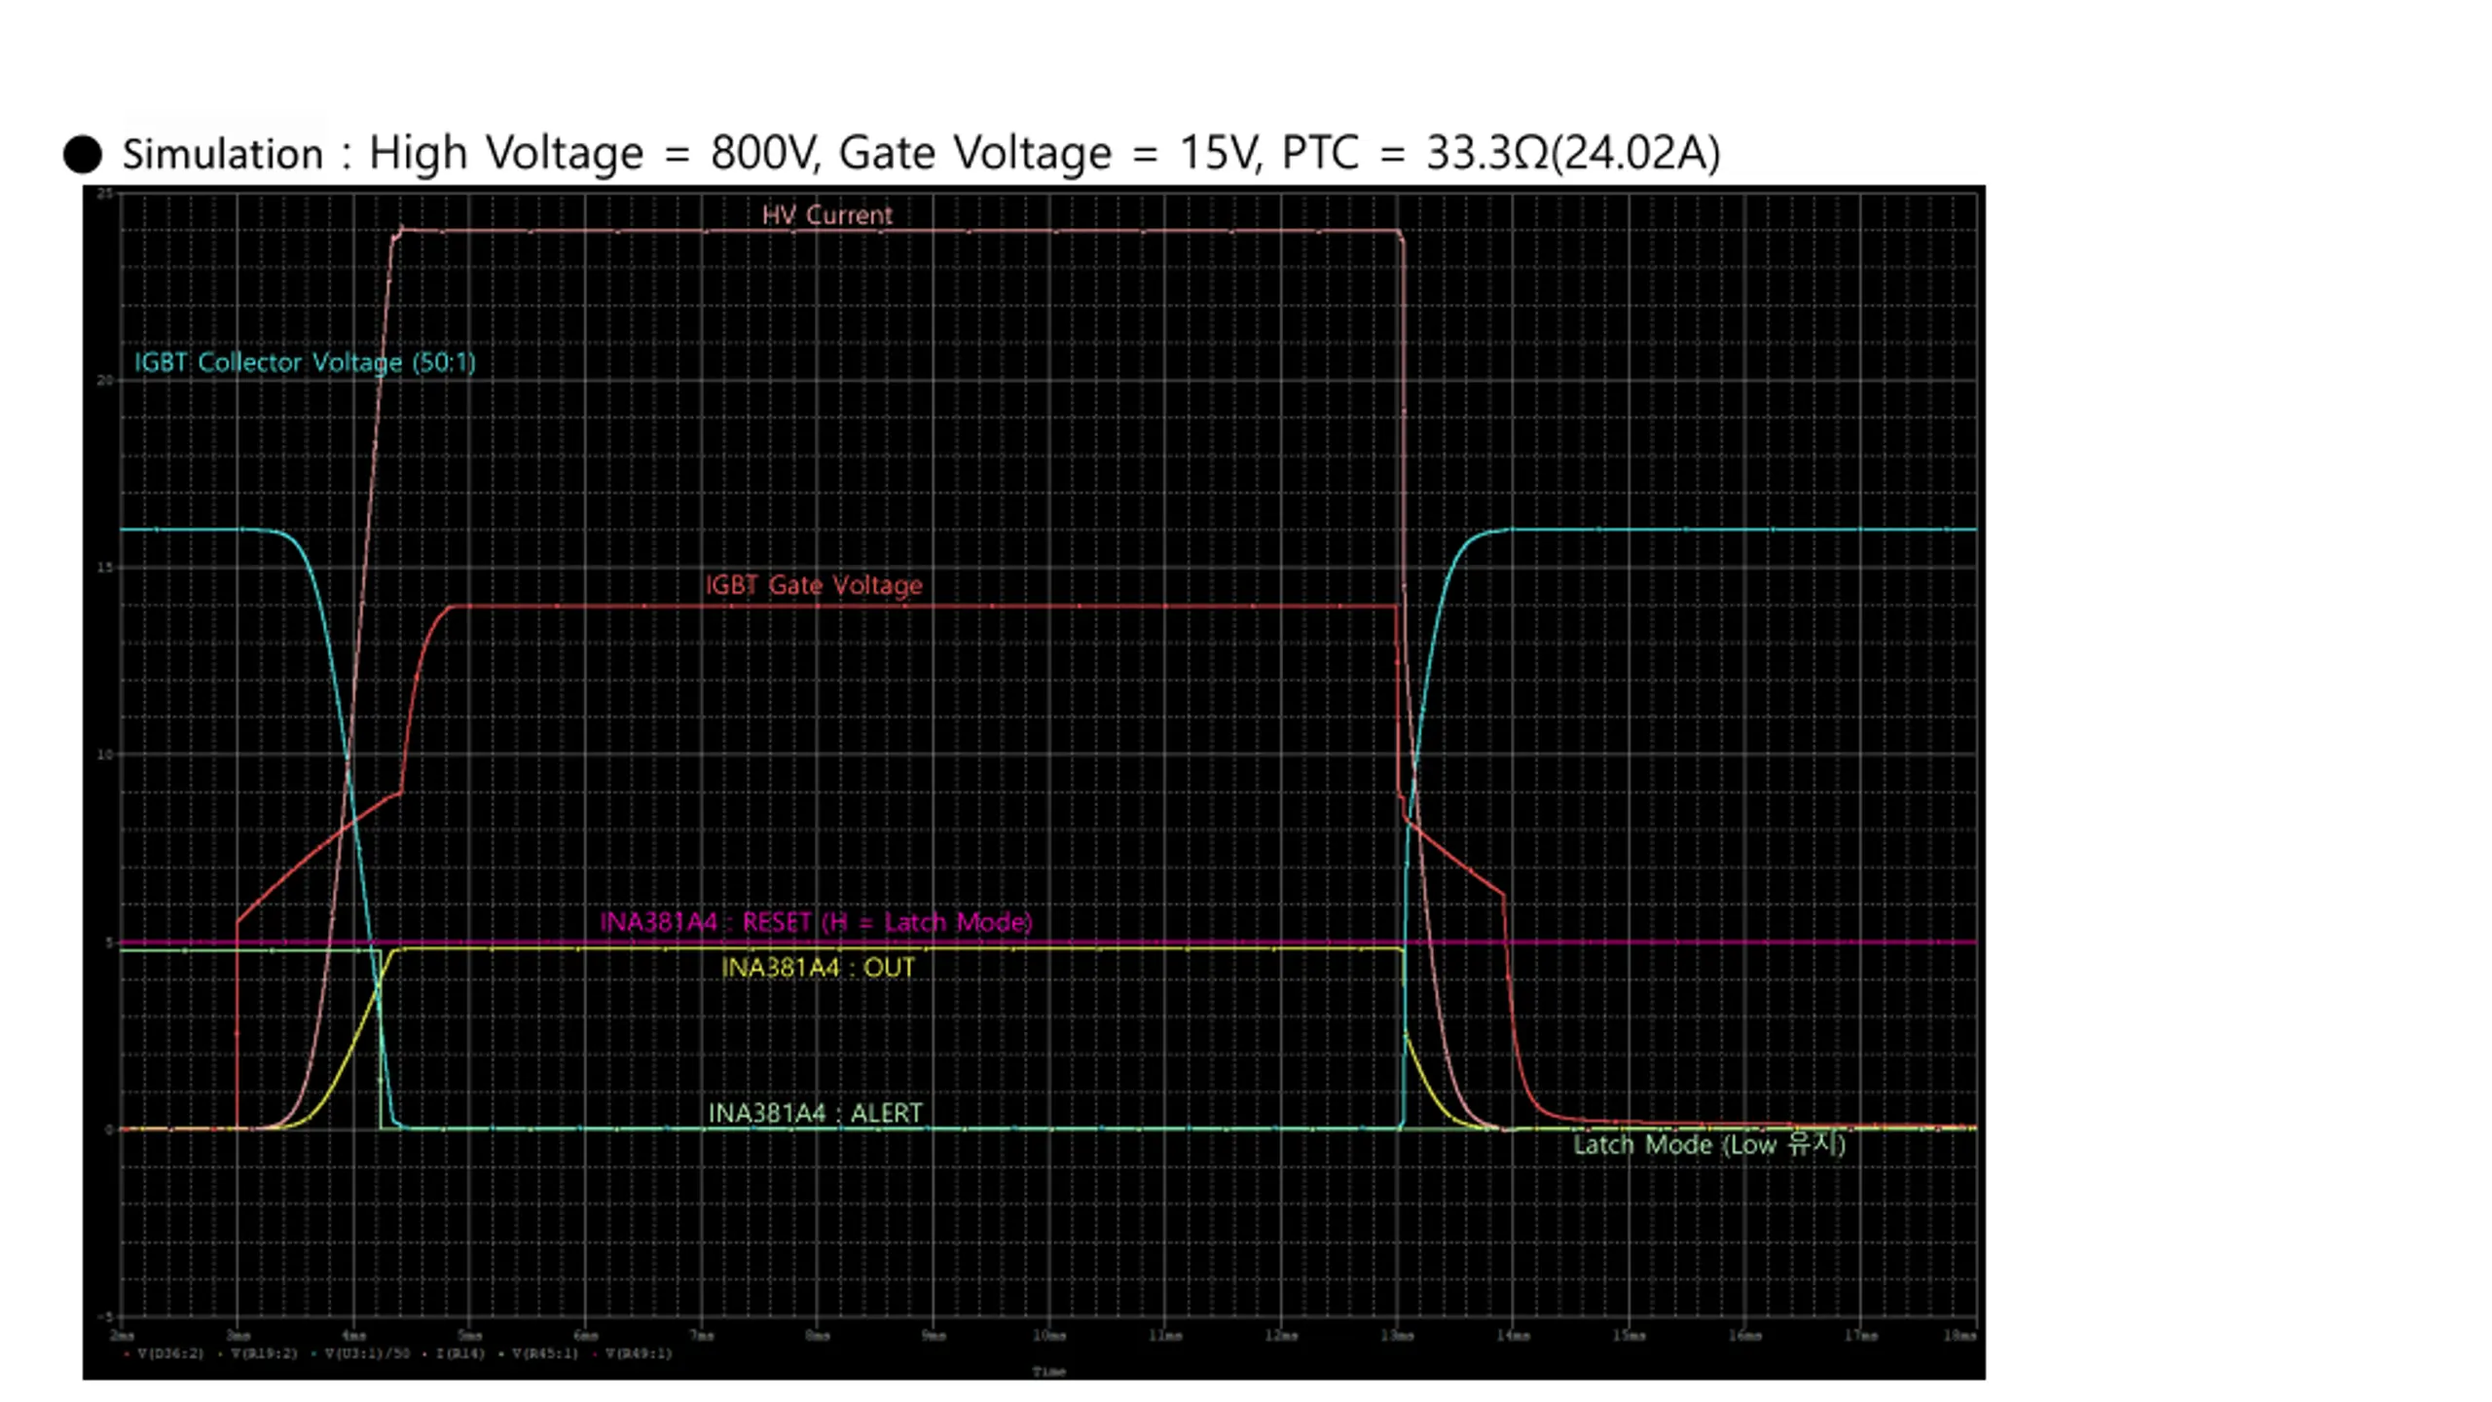Click the slide title starting with "Simulation"
This screenshot has width=2492, height=1402.
point(921,153)
